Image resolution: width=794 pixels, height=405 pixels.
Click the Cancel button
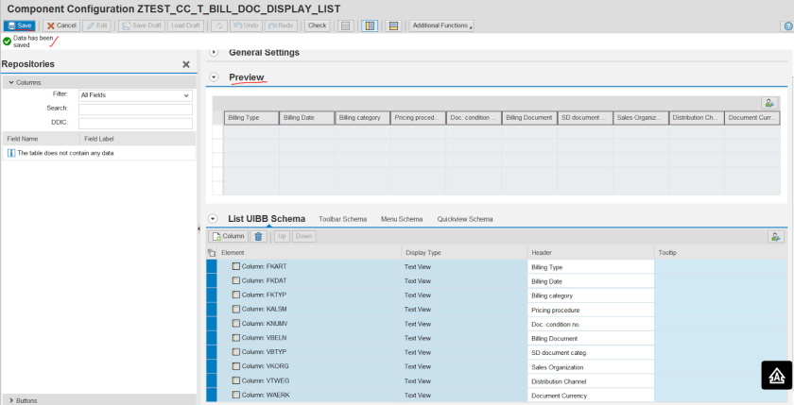(x=61, y=25)
